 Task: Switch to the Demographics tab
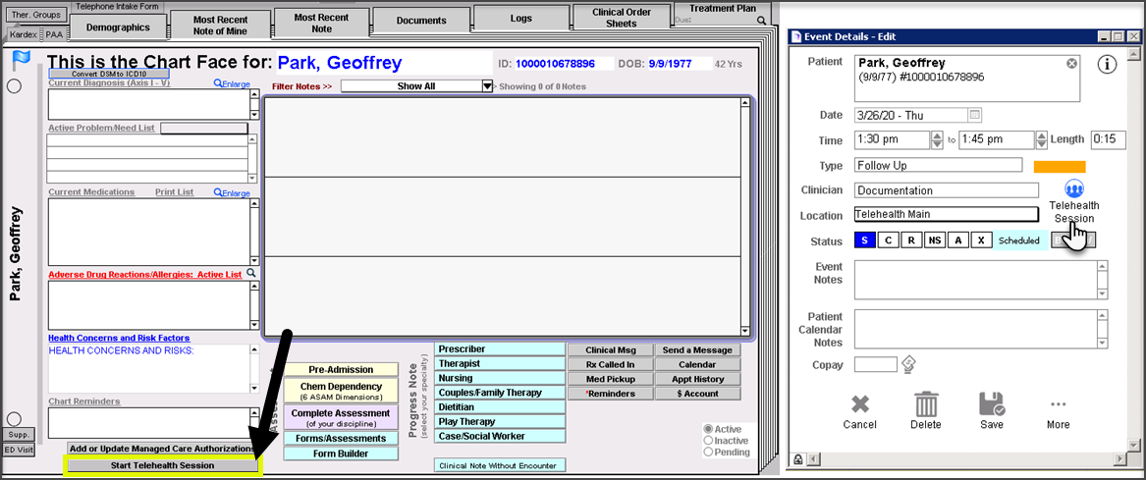pyautogui.click(x=117, y=27)
